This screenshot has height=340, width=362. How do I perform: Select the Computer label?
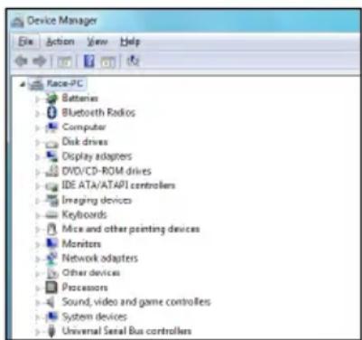(x=84, y=127)
